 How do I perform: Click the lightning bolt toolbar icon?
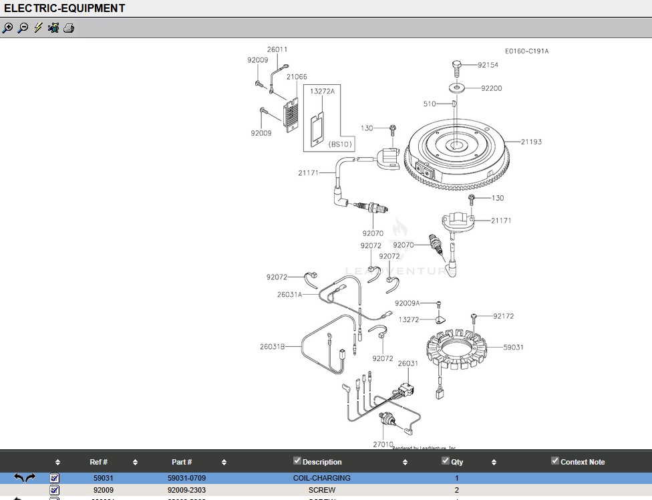click(38, 28)
